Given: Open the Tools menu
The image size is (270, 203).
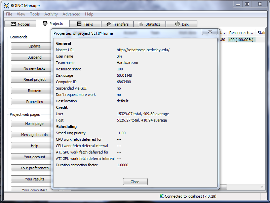Looking at the screenshot, I should click(x=35, y=14).
